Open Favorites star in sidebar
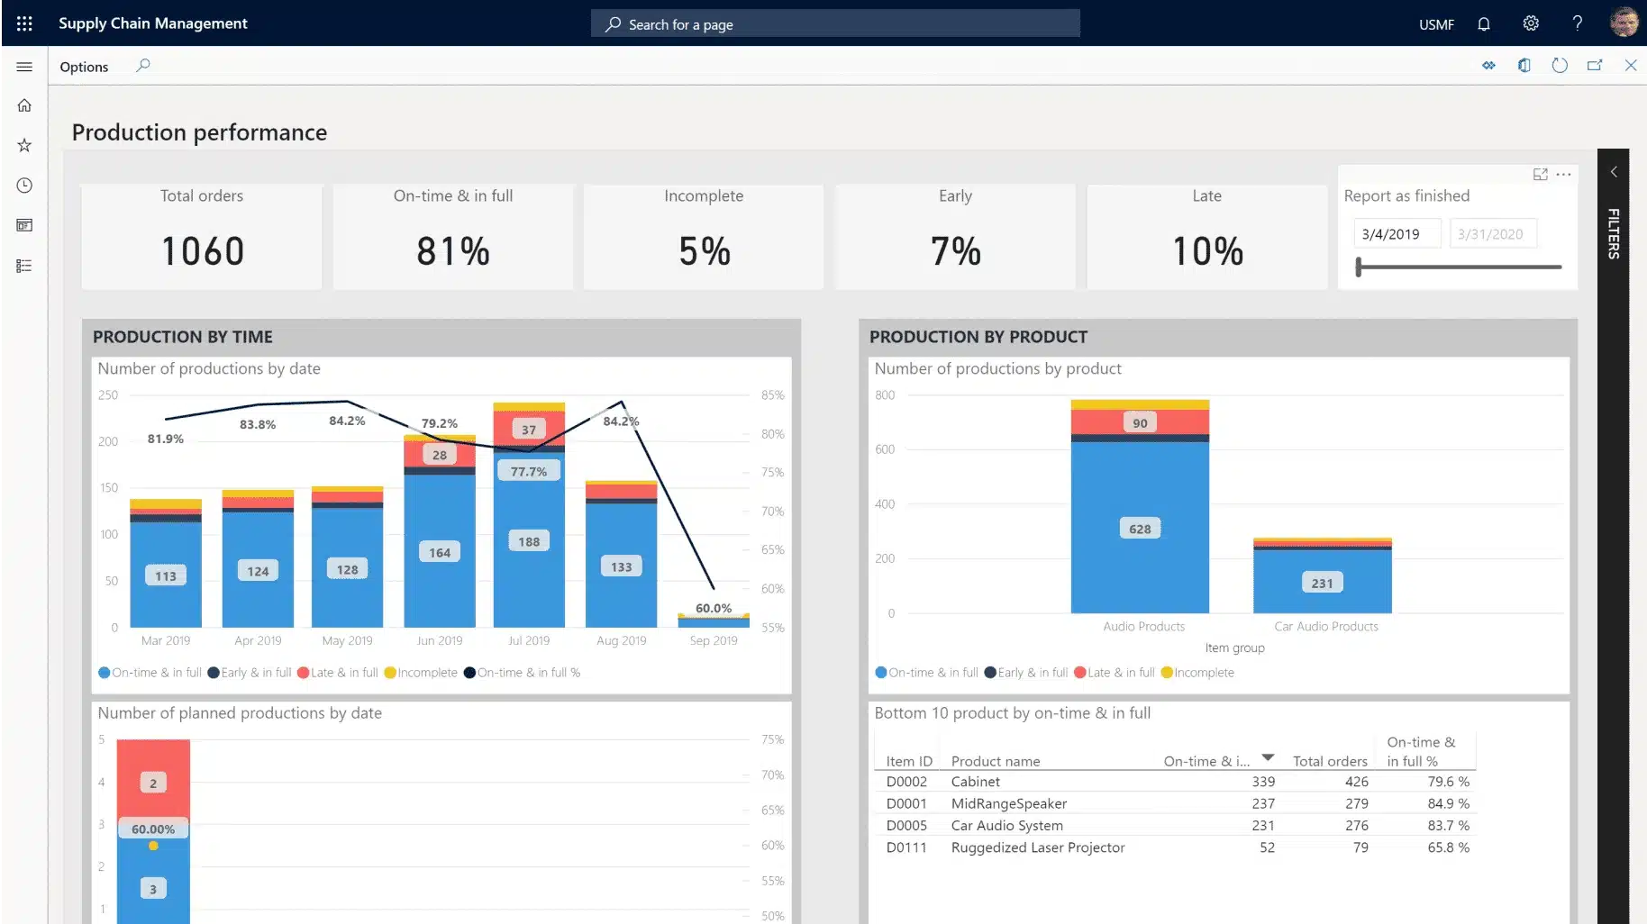This screenshot has height=924, width=1647. tap(24, 145)
